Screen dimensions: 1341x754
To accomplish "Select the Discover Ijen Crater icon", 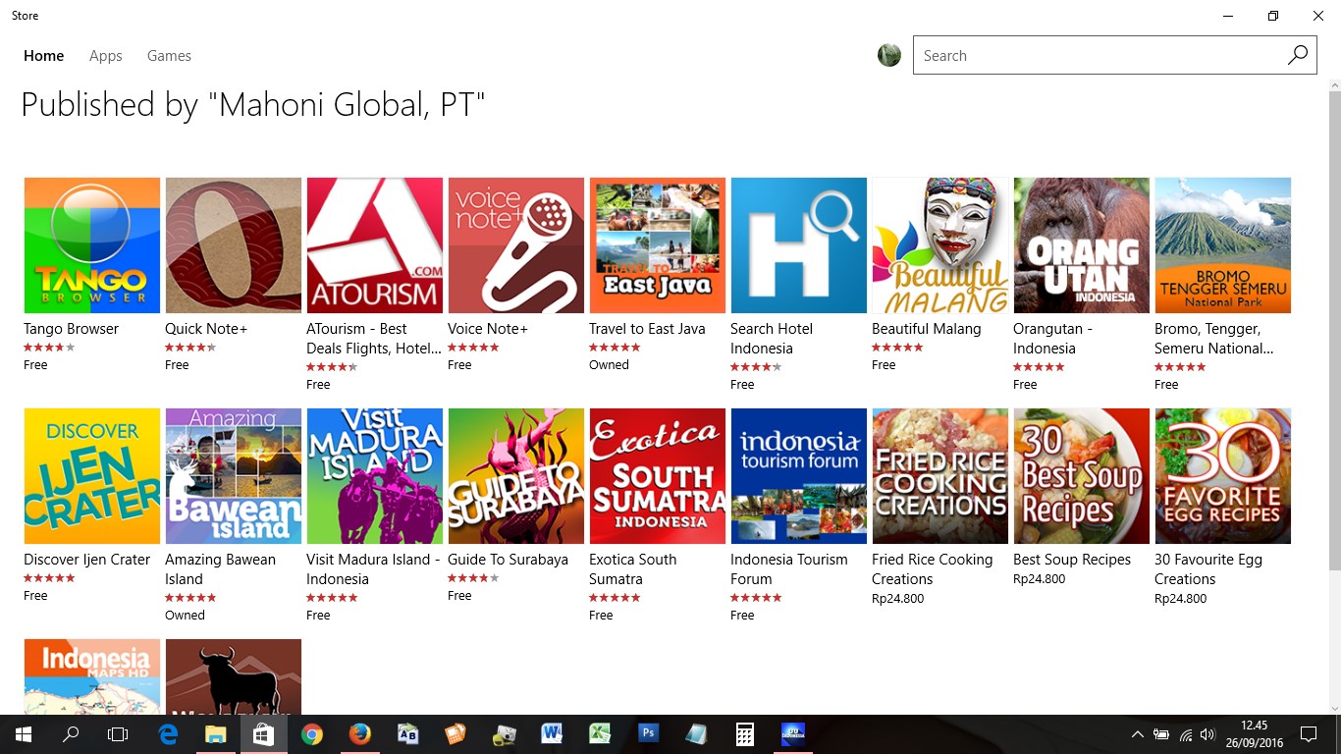I will (x=92, y=476).
